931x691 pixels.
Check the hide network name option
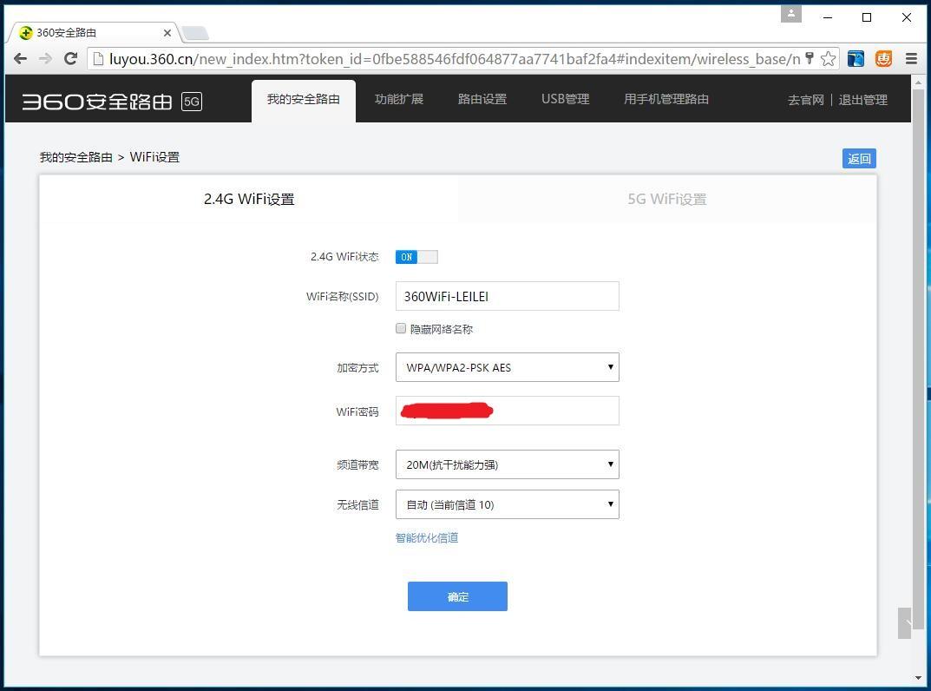pyautogui.click(x=401, y=328)
